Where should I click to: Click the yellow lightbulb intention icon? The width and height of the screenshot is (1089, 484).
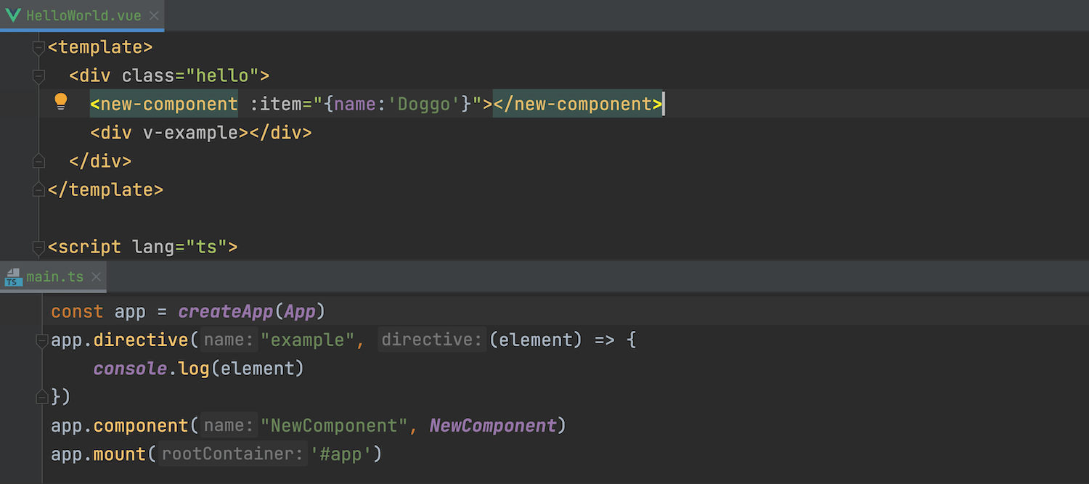coord(61,102)
